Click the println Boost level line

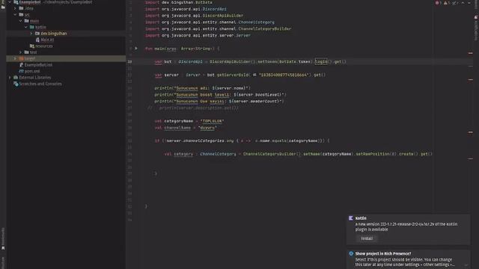pos(220,95)
